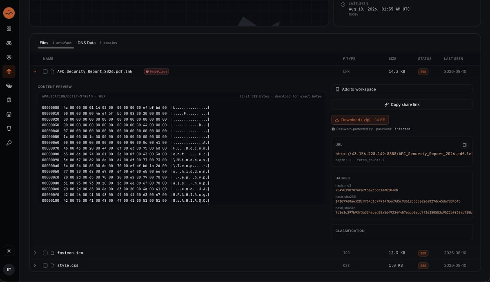Click the orange app logo in sidebar
This screenshot has width=490, height=282.
[9, 13]
